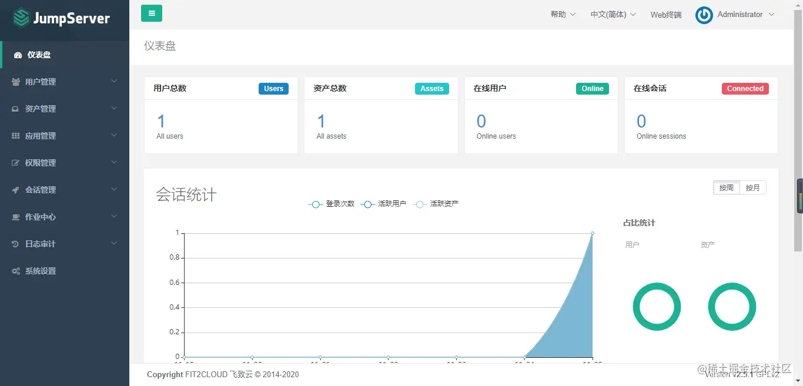
Task: Click the 'Online sessions' caption
Action: [661, 136]
